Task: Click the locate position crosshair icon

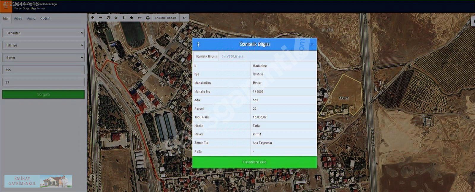Action: tap(116, 18)
